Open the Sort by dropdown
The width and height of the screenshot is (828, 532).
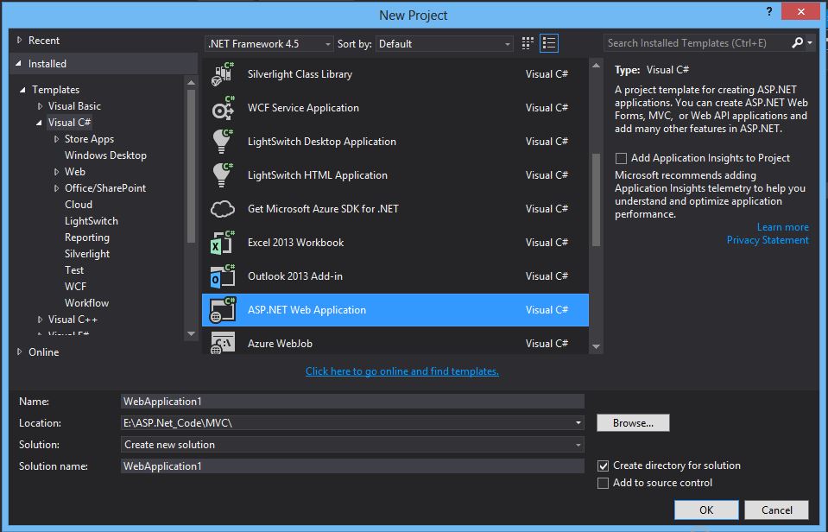[444, 43]
